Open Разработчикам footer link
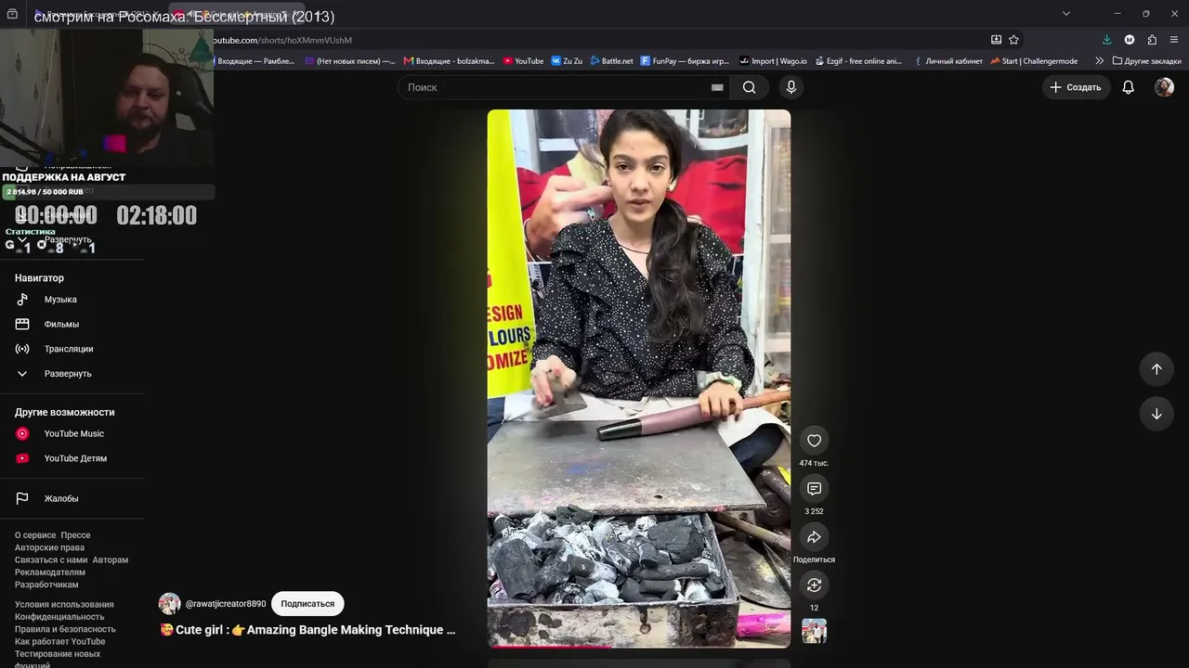The image size is (1189, 668). 46,584
